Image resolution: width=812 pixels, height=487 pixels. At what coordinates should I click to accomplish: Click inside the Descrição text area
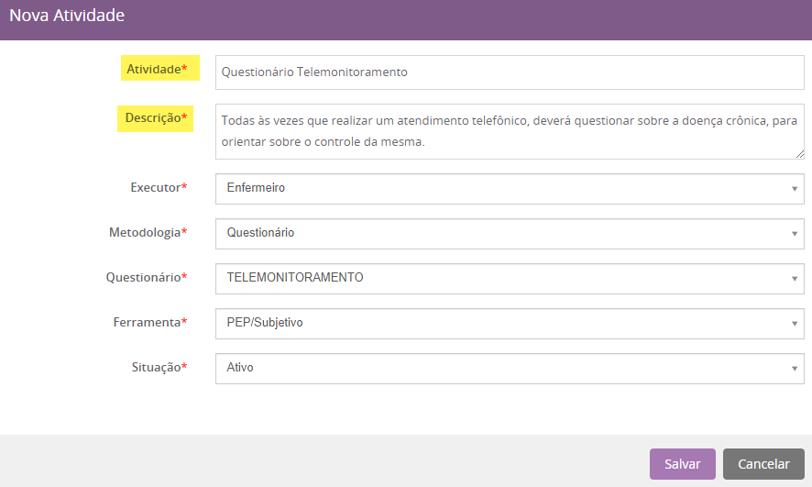(x=509, y=131)
